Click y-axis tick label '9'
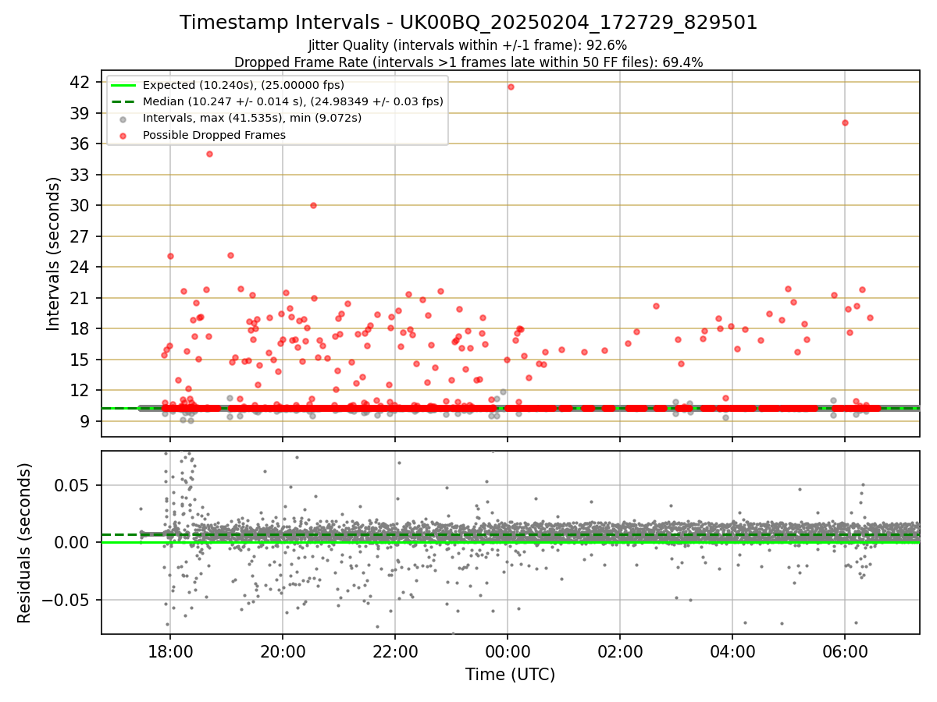The image size is (937, 702). (x=85, y=421)
